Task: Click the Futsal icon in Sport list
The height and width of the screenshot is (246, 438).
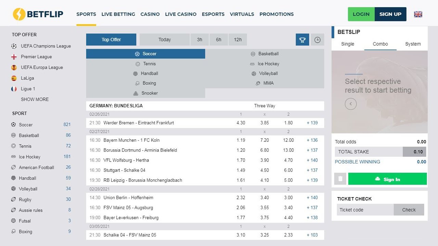Action: click(x=14, y=221)
